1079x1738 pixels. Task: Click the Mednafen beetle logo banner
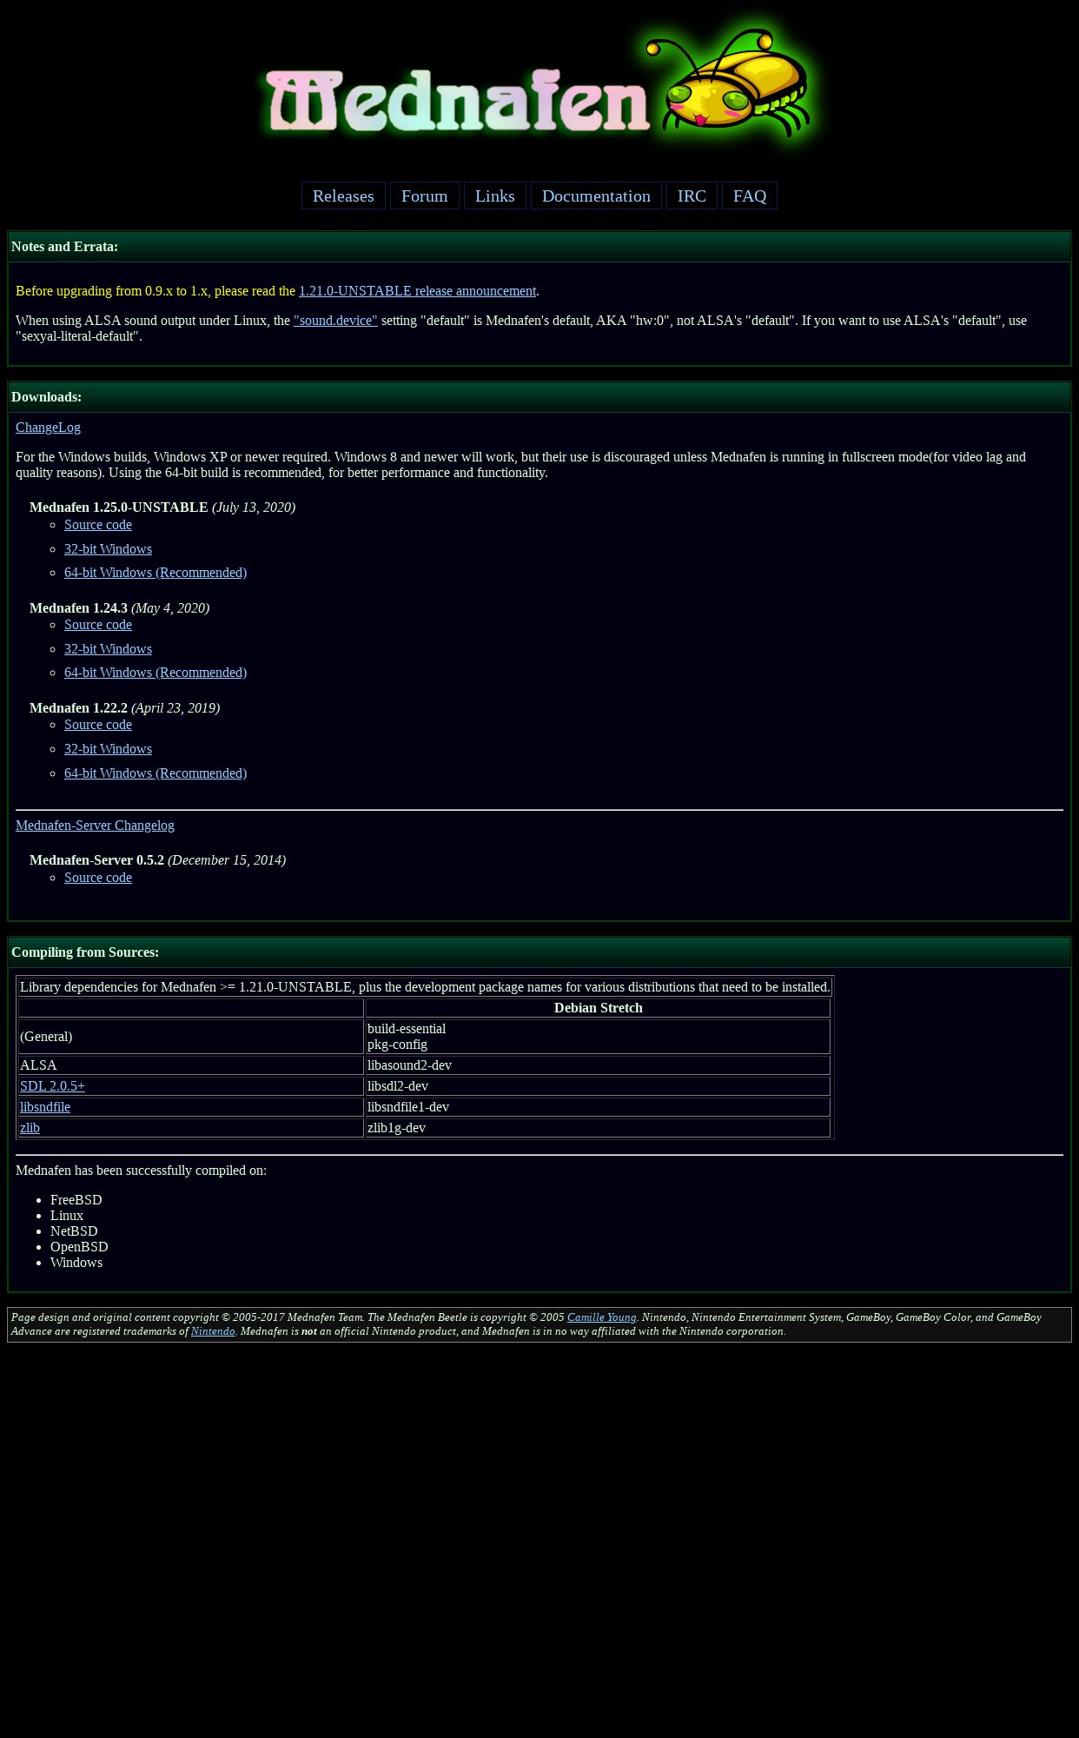[539, 84]
